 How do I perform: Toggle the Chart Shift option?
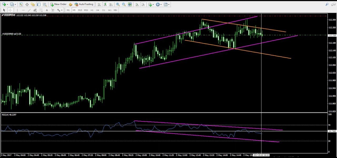coord(143,4)
